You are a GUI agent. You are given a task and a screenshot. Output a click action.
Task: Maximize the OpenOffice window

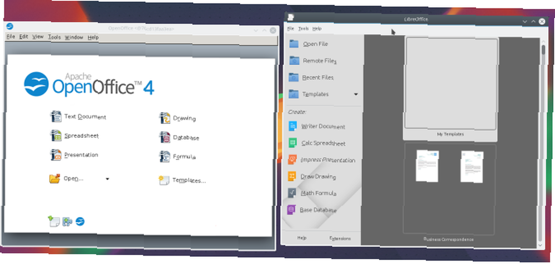[x=264, y=30]
